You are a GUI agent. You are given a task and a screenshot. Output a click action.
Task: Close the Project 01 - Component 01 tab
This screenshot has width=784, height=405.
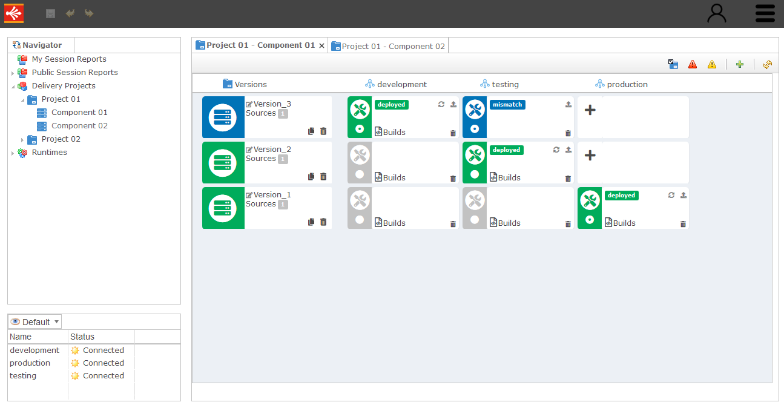321,45
